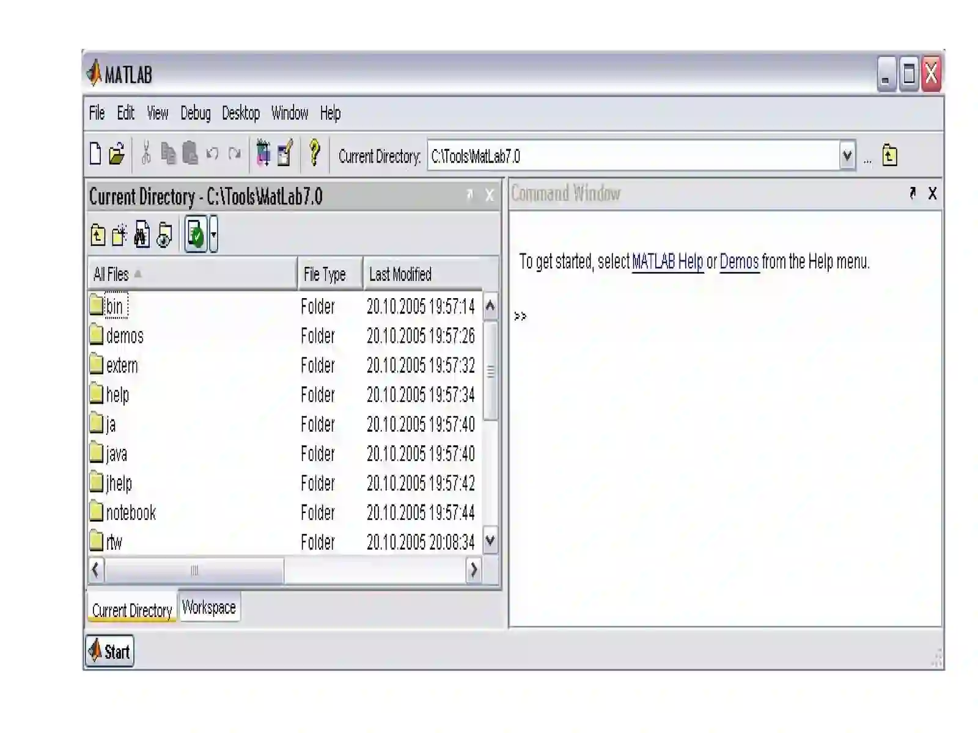Click horizontal scroll left arrow
Screen dimensions: 978x733
click(97, 570)
